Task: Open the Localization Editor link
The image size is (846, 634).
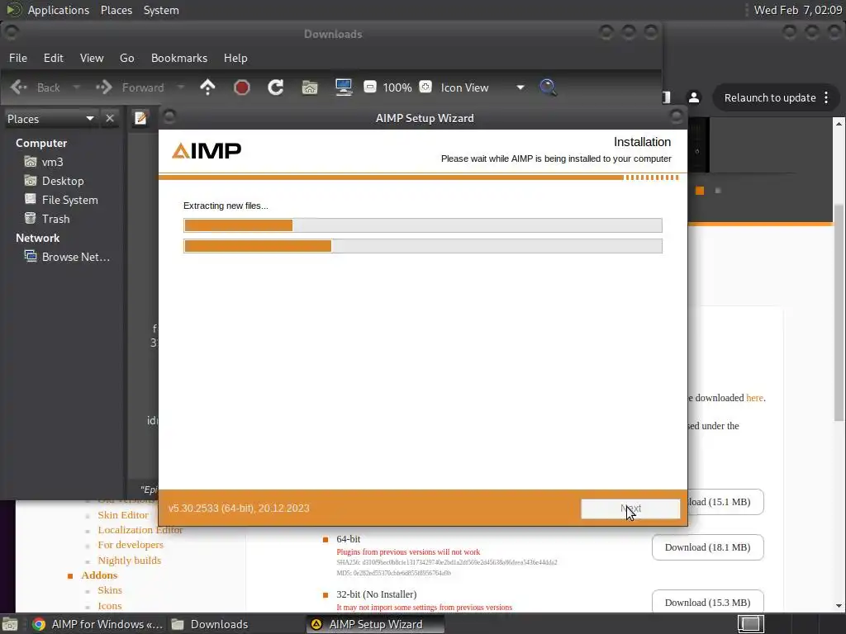Action: (x=140, y=530)
